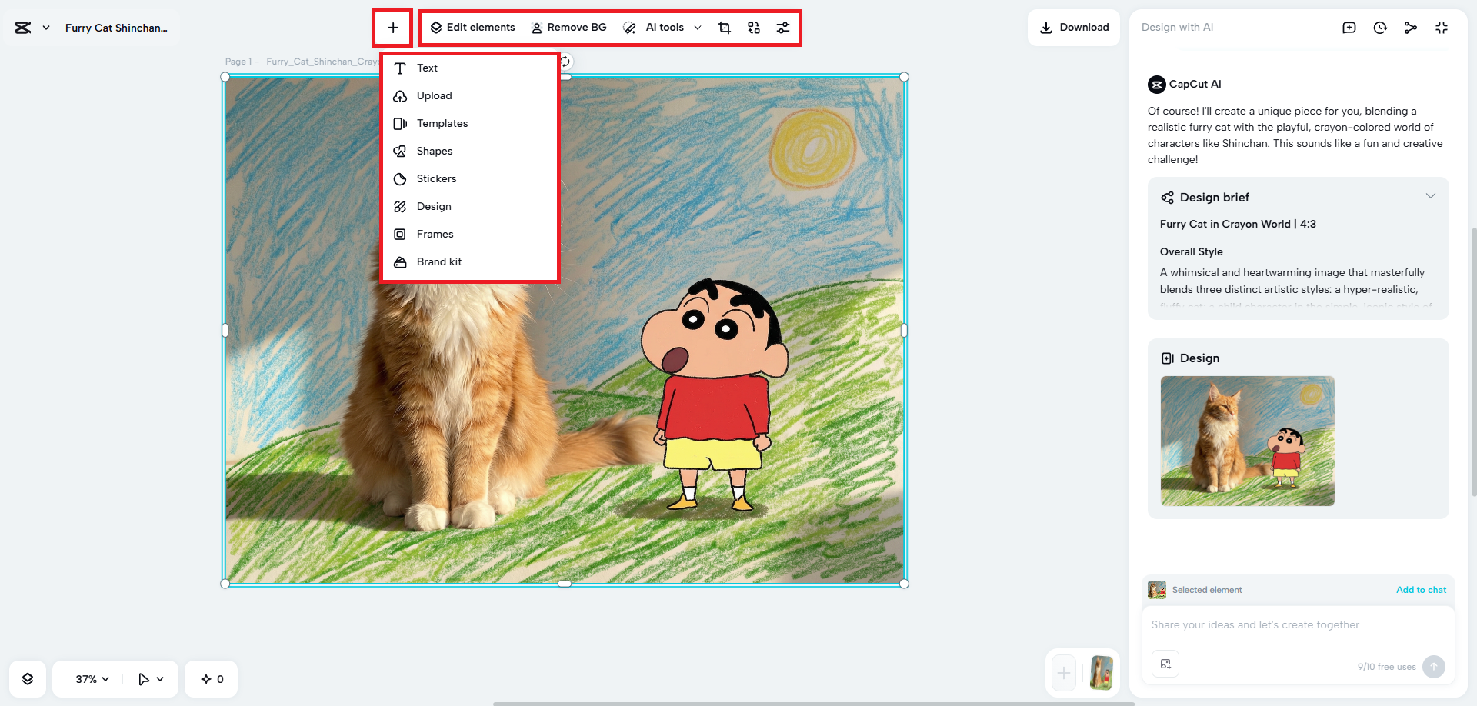Open the Layers icon at bottom left
The image size is (1477, 706).
28,678
